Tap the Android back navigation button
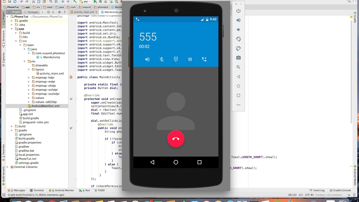This screenshot has height=202, width=359. pos(152,162)
